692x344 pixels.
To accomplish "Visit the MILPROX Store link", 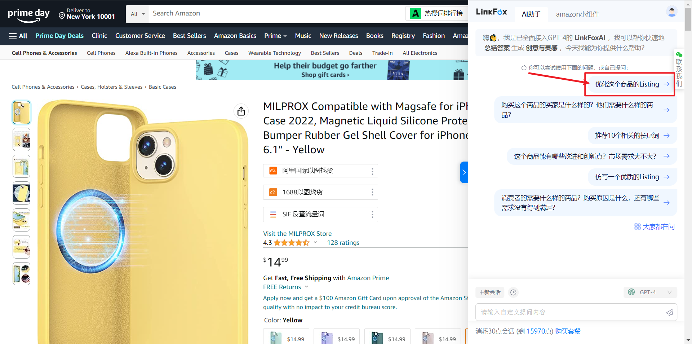I will click(x=297, y=234).
